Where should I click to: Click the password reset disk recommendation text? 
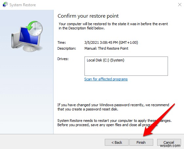pos(113,107)
